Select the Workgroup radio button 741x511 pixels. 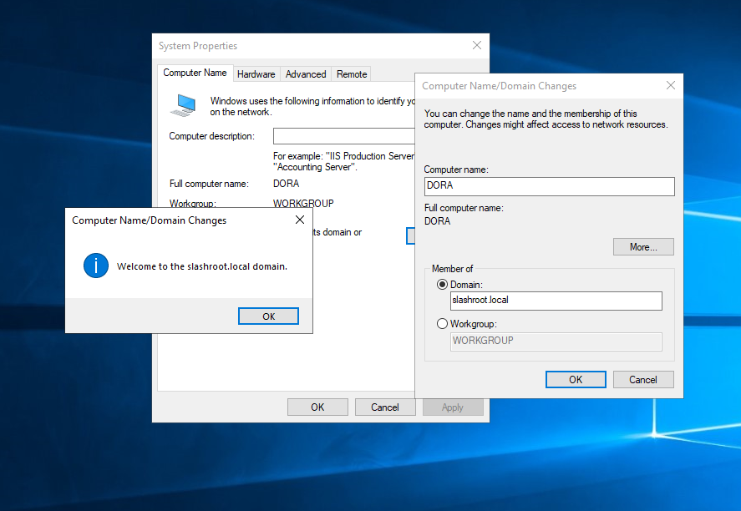442,324
